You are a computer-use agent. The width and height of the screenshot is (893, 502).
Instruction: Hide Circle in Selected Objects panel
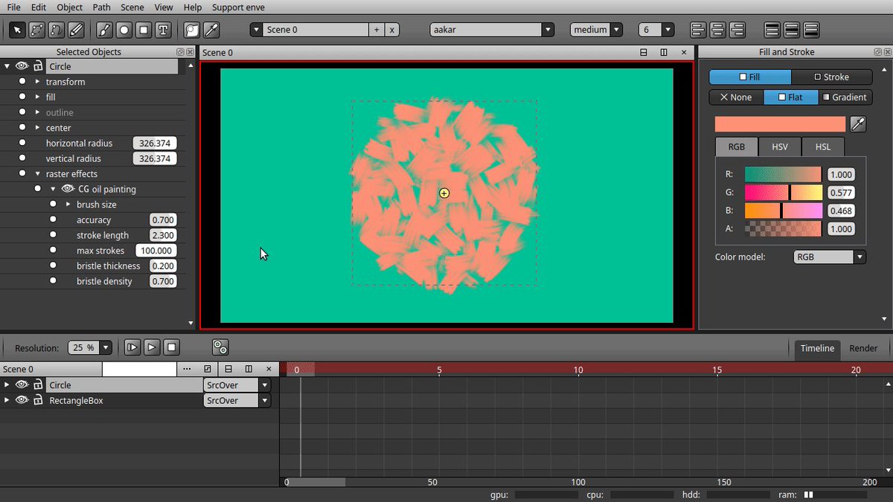(x=22, y=66)
